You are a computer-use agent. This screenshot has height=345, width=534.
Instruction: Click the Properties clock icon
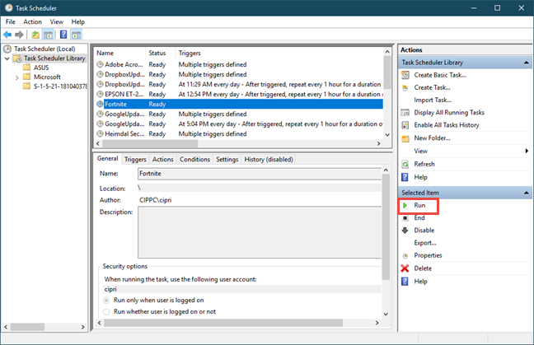405,256
